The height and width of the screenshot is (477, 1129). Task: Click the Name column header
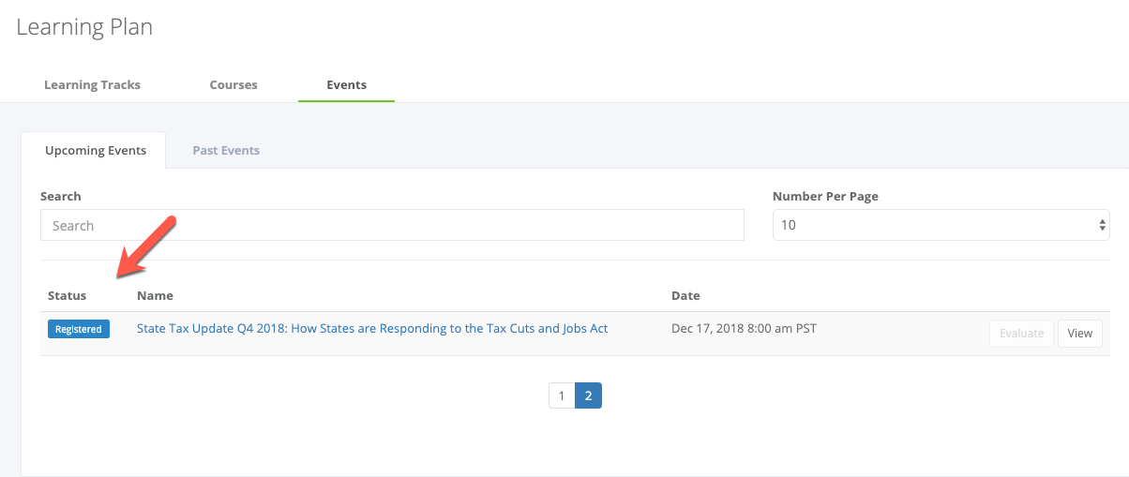pyautogui.click(x=155, y=295)
